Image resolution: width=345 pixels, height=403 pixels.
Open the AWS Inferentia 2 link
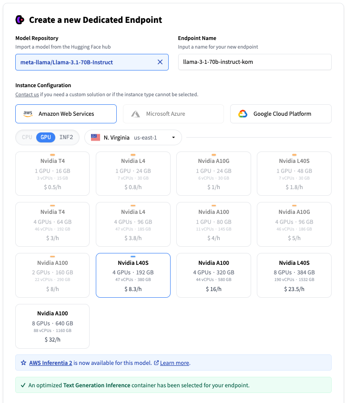[51, 363]
